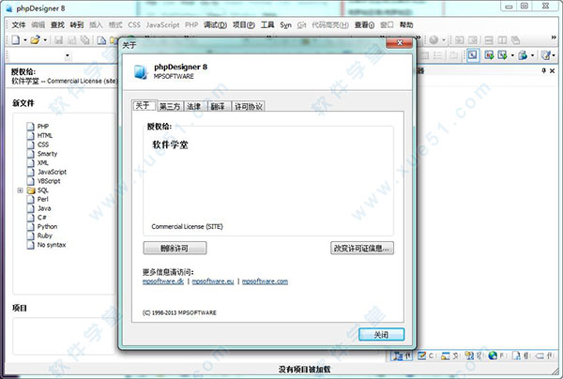
Task: Switch to the 许可协议 tab
Action: 249,106
